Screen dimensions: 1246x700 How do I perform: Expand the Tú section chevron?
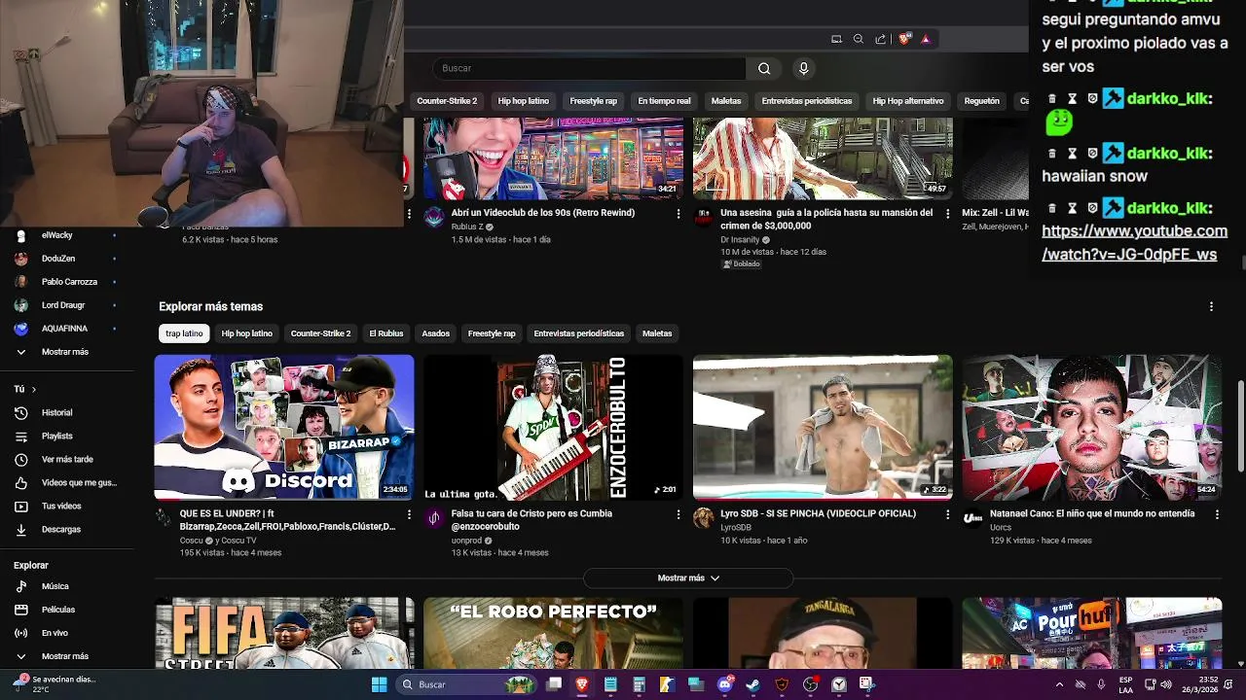[34, 389]
